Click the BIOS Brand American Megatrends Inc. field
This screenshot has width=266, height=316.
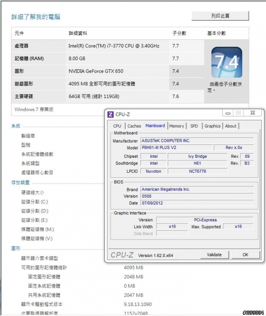pyautogui.click(x=197, y=189)
